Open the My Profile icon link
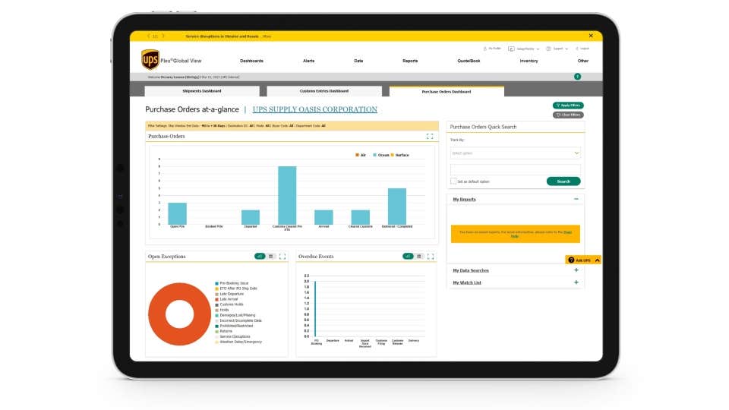This screenshot has height=410, width=729. click(x=493, y=49)
